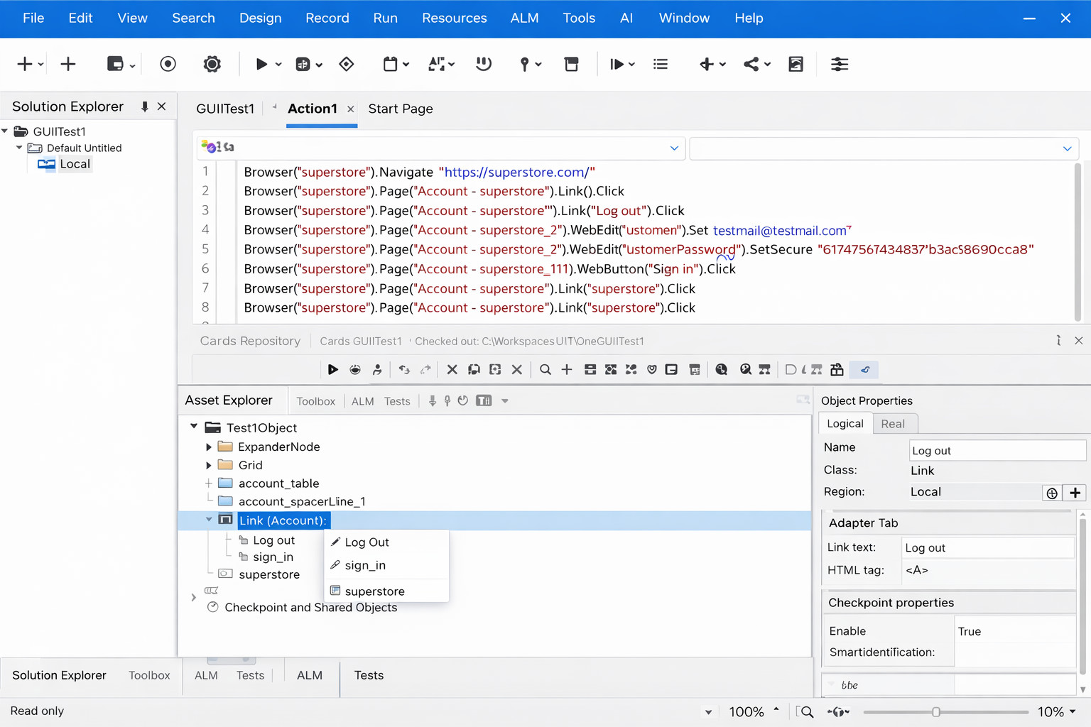Open the settings gear icon in toolbar
This screenshot has width=1091, height=727.
[x=212, y=64]
